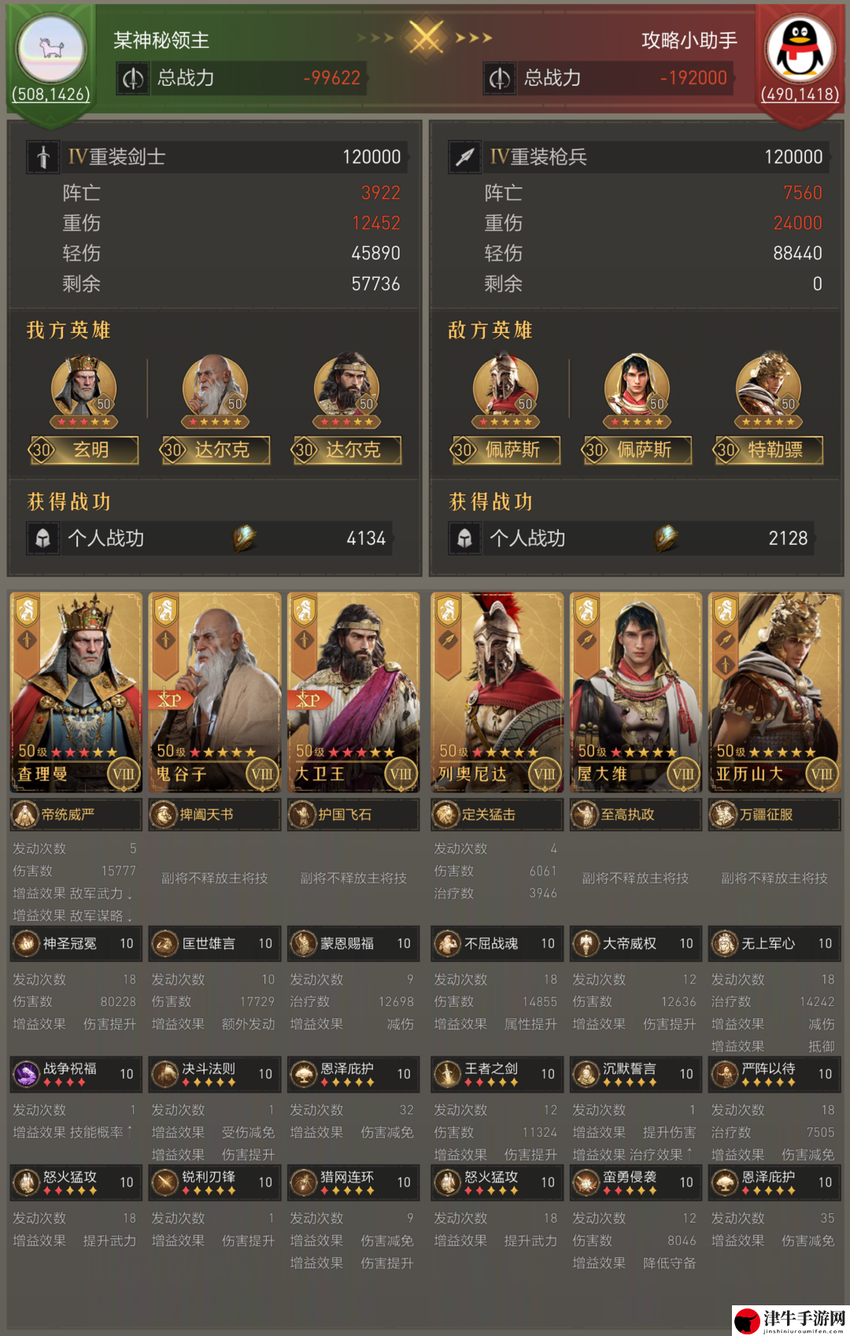Tap the crossed swords battle icon
This screenshot has height=1336, width=850.
(x=426, y=37)
